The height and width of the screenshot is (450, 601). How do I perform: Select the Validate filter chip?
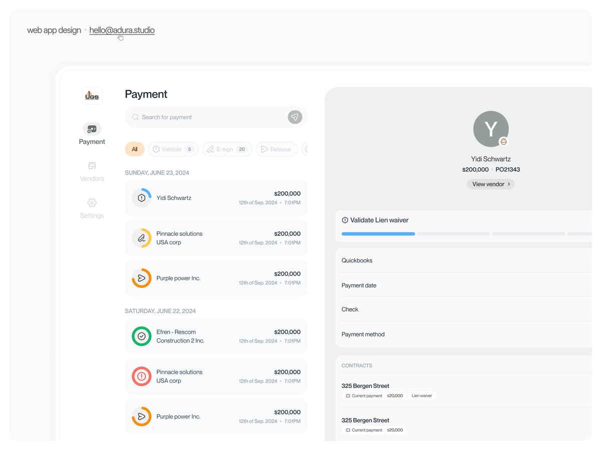click(173, 149)
